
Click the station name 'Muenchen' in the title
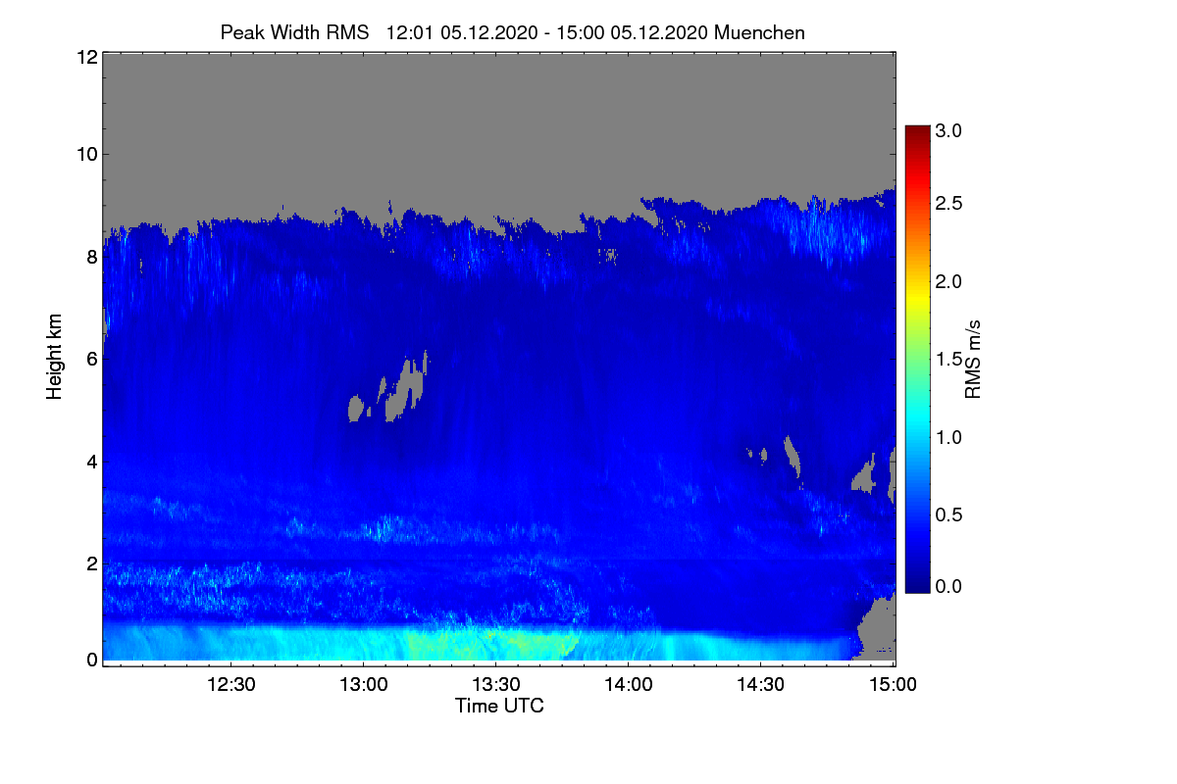click(760, 32)
